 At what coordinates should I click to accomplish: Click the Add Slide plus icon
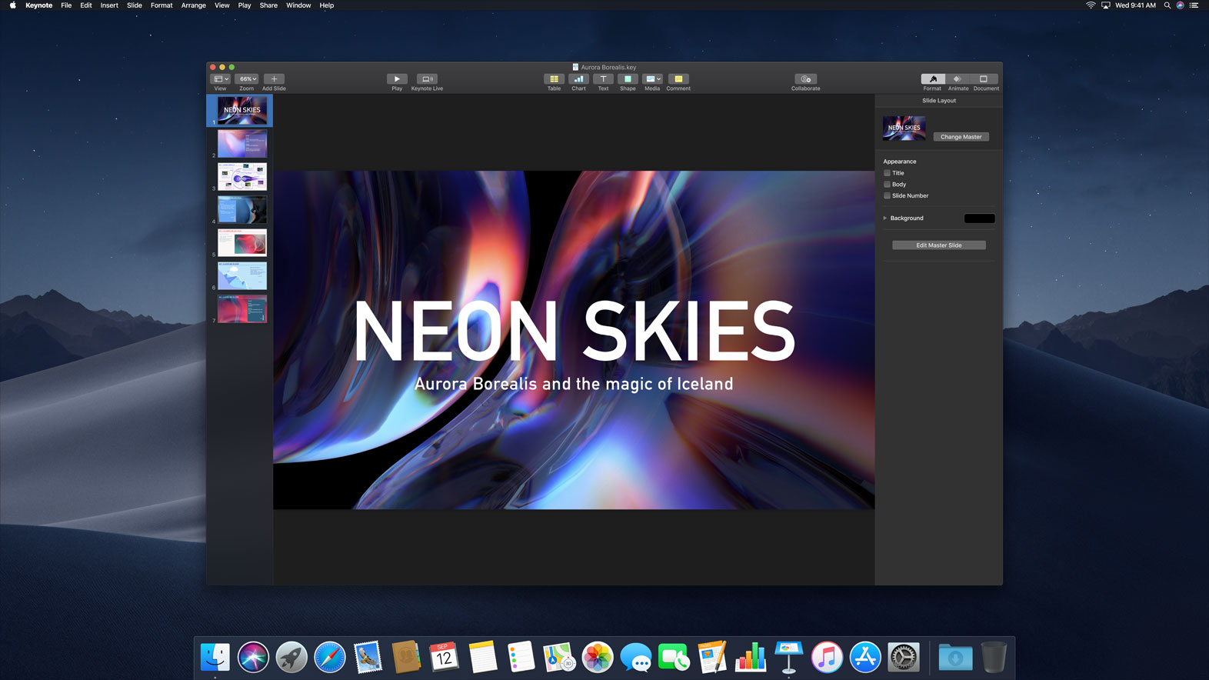274,79
